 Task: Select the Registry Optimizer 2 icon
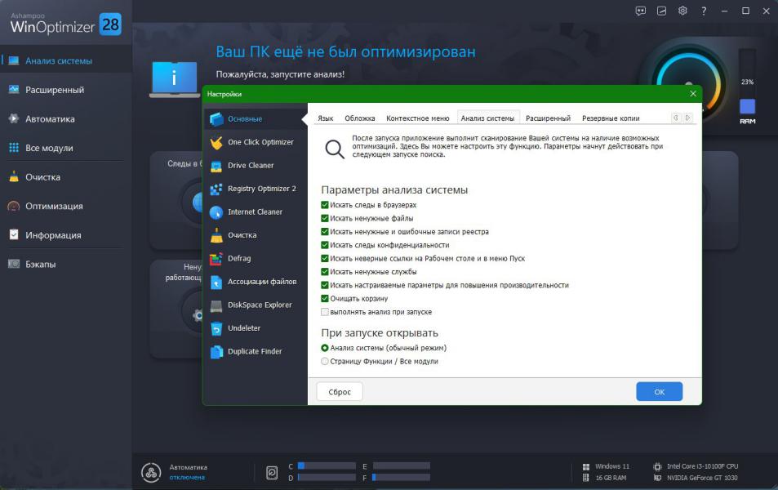[x=216, y=189]
